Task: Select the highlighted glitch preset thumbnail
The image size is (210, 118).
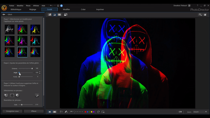Action: tap(23, 52)
